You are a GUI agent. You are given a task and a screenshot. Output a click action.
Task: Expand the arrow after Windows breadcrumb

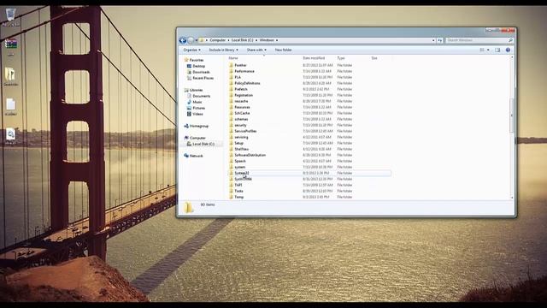pos(277,40)
